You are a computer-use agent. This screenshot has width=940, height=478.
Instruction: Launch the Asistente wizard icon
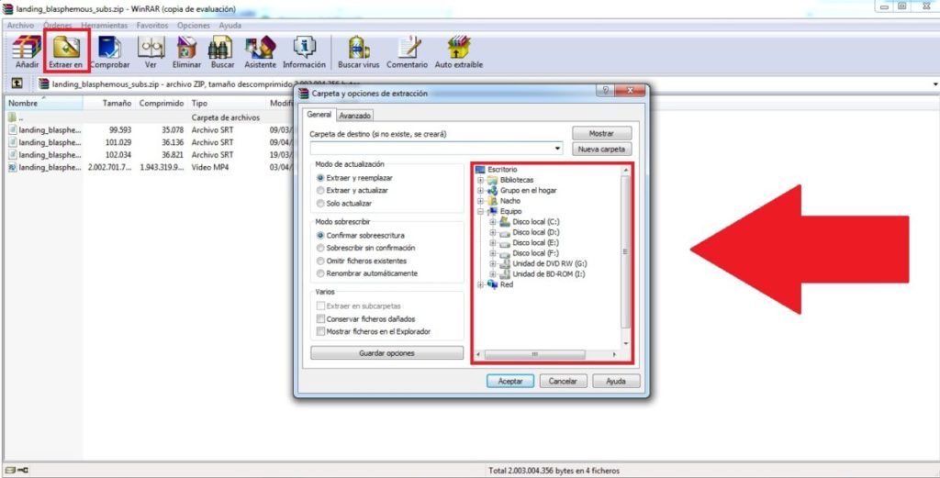pyautogui.click(x=260, y=51)
